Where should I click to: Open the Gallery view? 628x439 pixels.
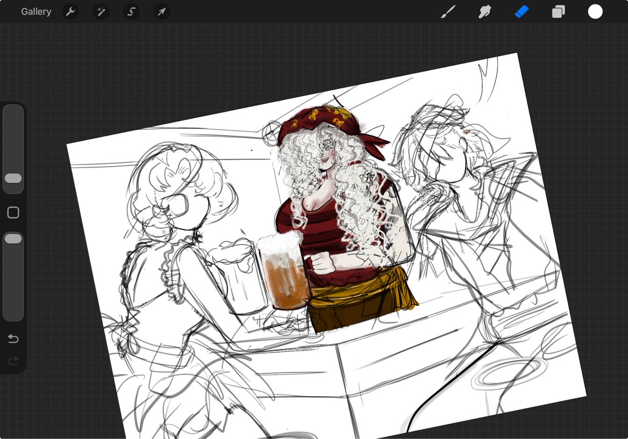click(x=36, y=12)
